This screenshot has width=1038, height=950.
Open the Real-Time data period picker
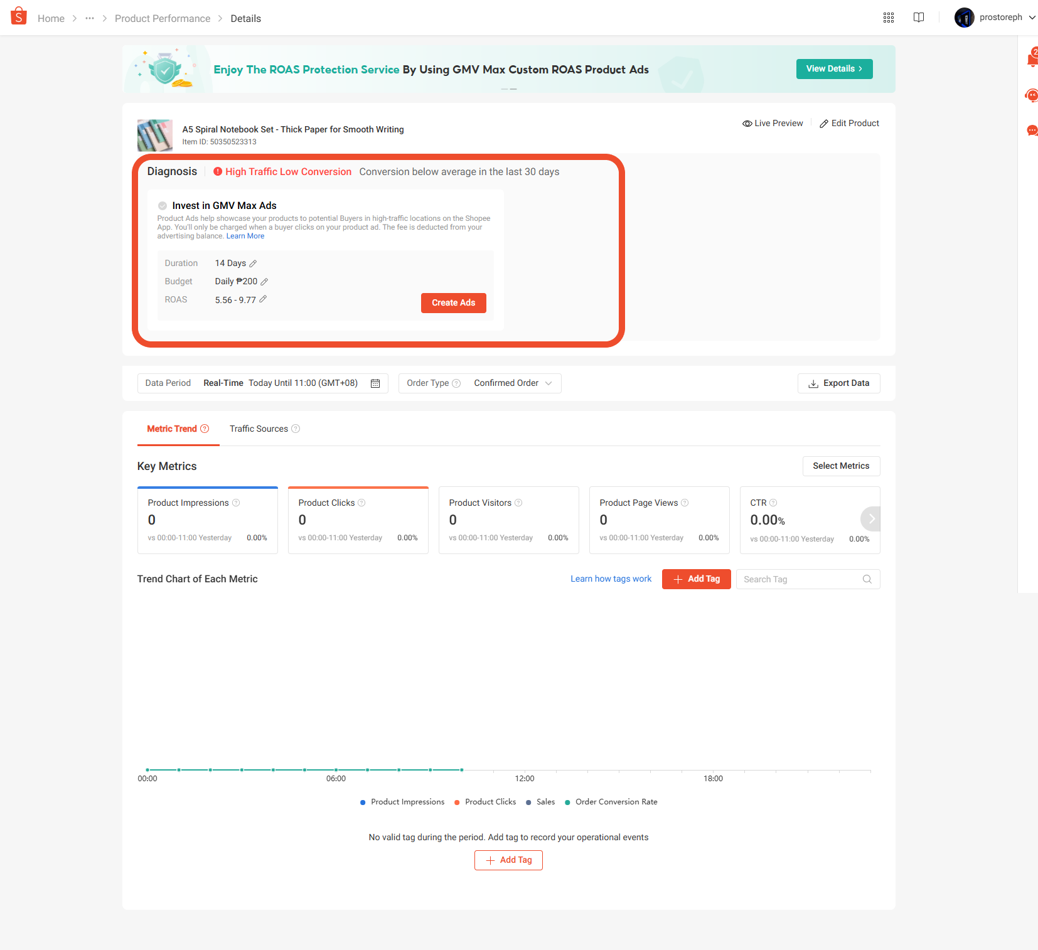[x=262, y=383]
